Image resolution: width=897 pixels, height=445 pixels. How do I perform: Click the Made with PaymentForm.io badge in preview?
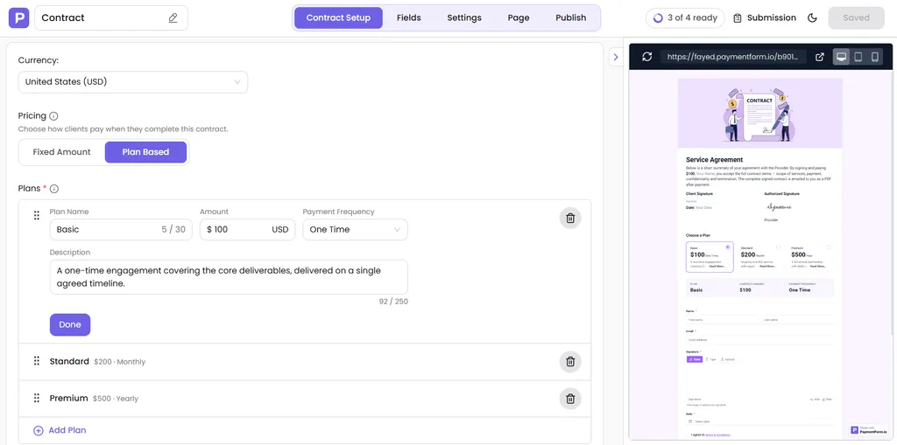tap(867, 429)
